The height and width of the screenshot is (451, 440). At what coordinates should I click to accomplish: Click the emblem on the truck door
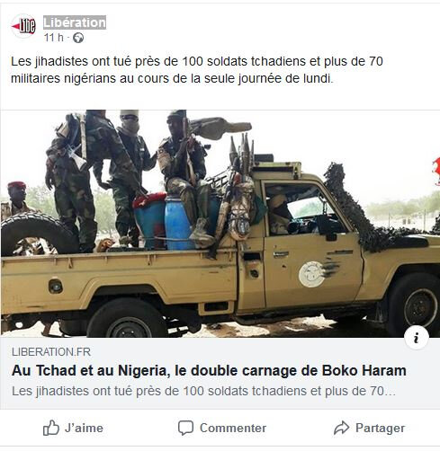[x=312, y=274]
